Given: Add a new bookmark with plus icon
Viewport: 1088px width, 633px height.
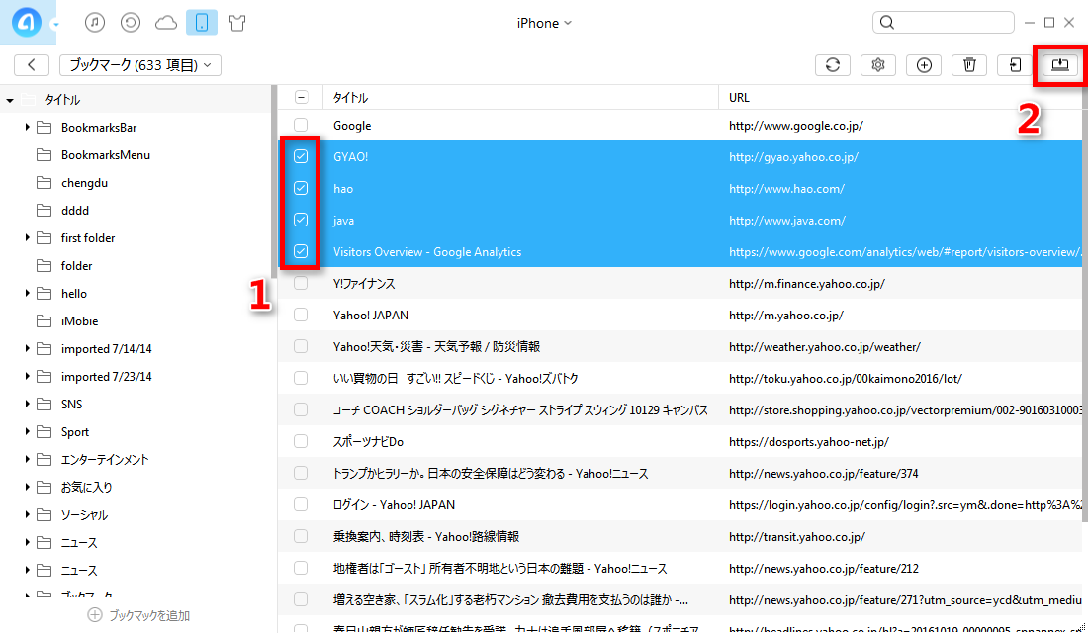Looking at the screenshot, I should pos(924,64).
